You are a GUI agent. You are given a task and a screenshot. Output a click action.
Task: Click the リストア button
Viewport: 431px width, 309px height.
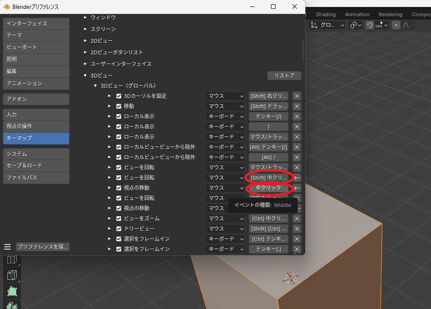click(x=284, y=76)
